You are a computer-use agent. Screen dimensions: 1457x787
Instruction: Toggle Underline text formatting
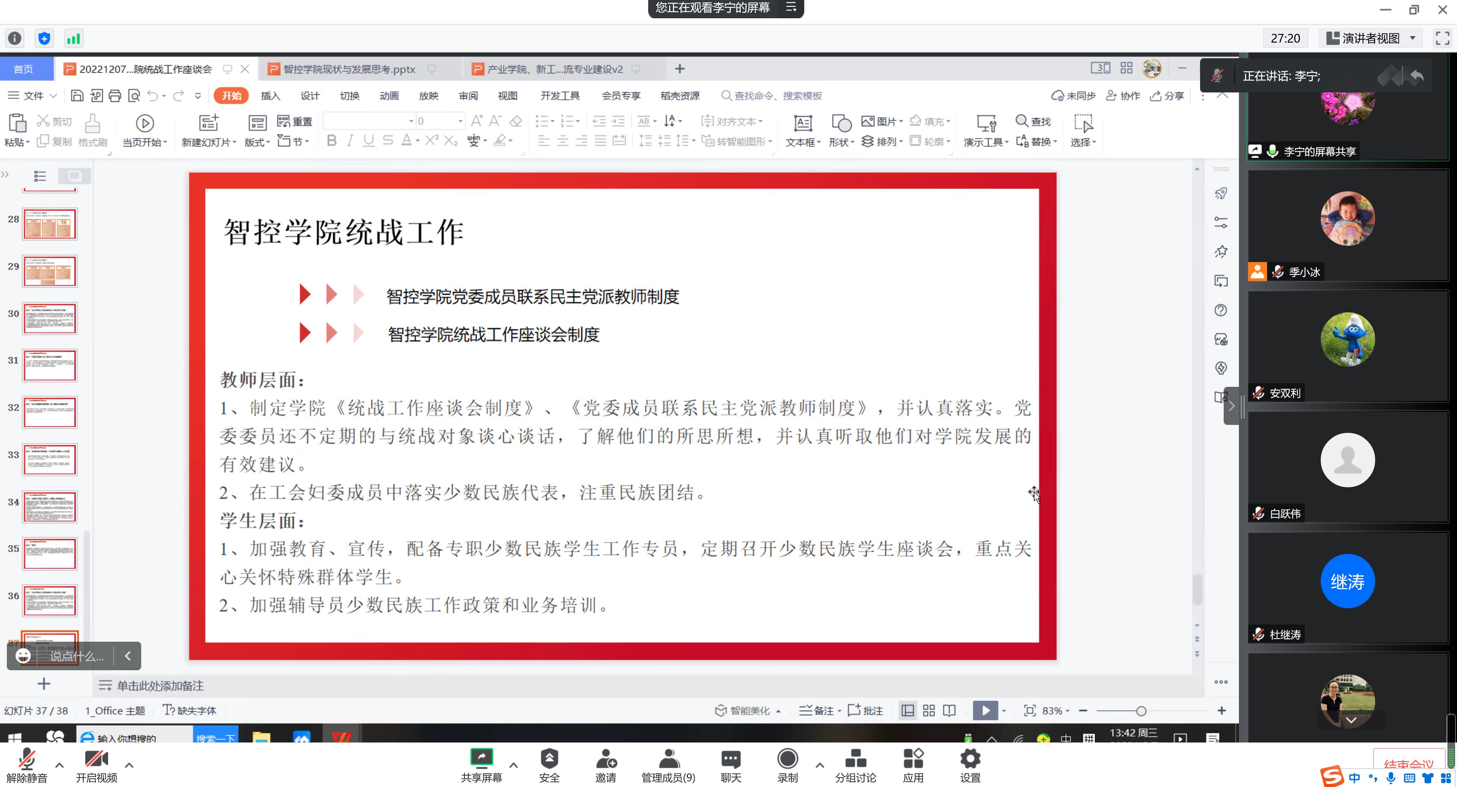369,141
